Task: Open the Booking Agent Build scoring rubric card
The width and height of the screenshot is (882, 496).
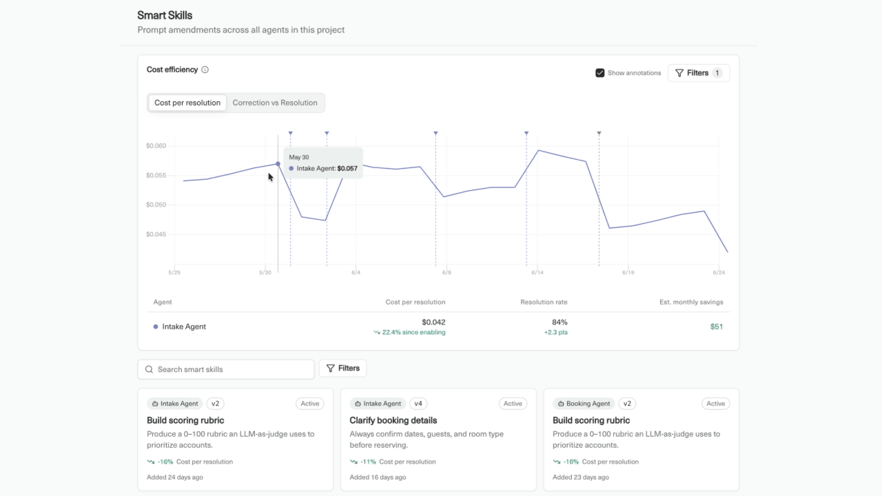Action: [641, 440]
